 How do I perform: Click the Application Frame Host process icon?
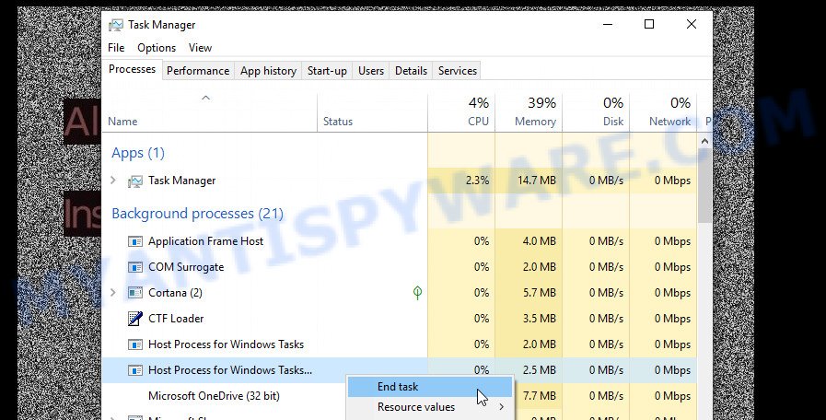(134, 241)
